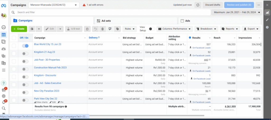Click the vertical table scrollbar

[x=261, y=44]
